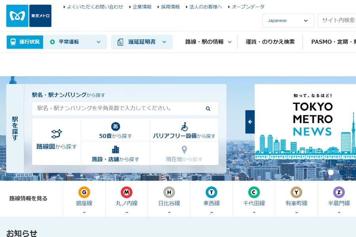Open the 企業情報 corporate information link
Image resolution: width=356 pixels, height=237 pixels.
click(142, 6)
